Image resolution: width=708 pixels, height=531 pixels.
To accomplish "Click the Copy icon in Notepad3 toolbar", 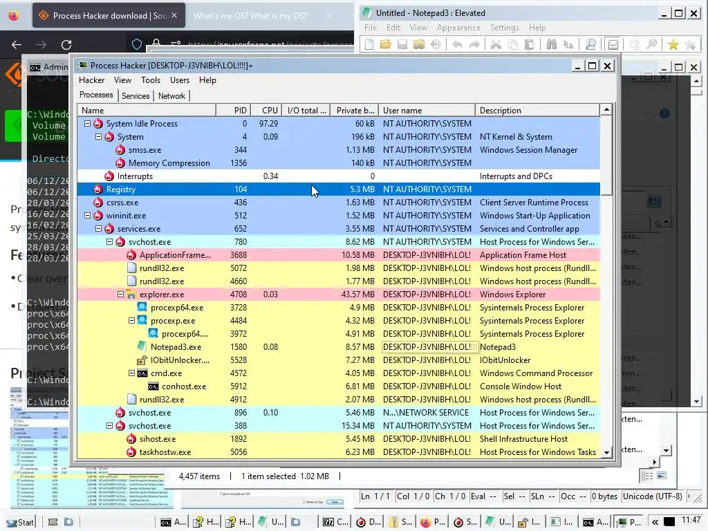I will pos(512,44).
